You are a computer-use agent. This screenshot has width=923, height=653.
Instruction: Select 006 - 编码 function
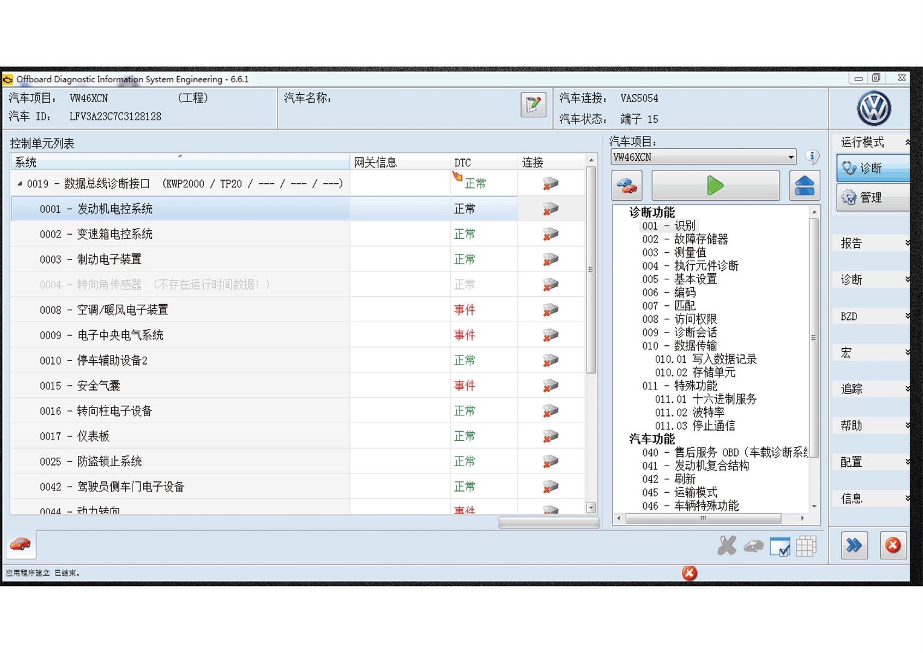point(669,292)
